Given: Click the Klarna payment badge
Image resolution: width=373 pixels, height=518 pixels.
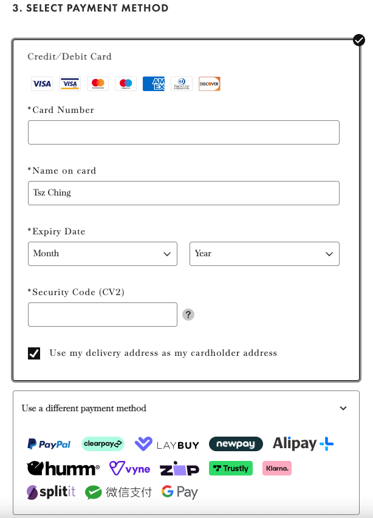Looking at the screenshot, I should pos(277,468).
